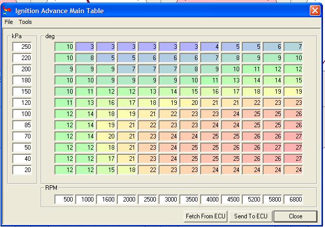Select the deg cell at 180 kPa, 6800 RPM
The width and height of the screenshot is (325, 227).
point(294,80)
